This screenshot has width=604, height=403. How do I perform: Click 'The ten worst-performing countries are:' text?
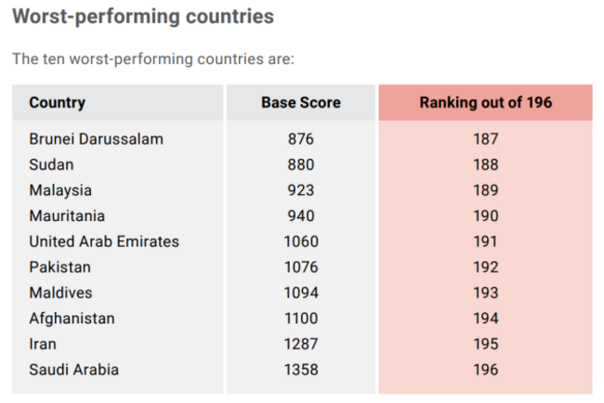click(x=152, y=59)
